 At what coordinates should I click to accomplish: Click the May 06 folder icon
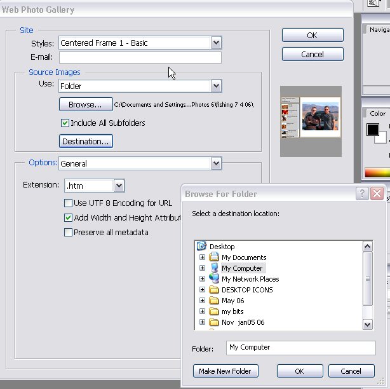tap(214, 301)
